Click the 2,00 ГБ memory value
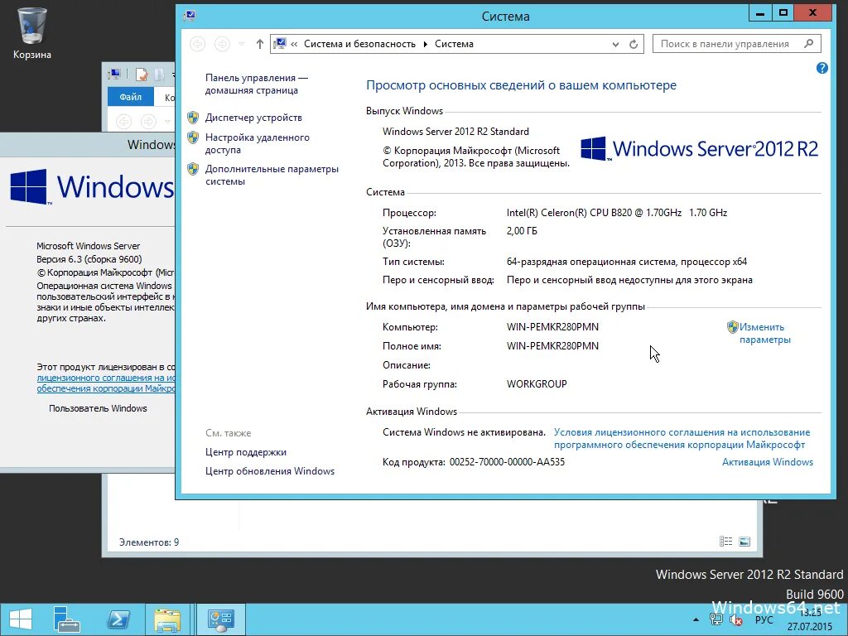The height and width of the screenshot is (636, 848). point(522,231)
